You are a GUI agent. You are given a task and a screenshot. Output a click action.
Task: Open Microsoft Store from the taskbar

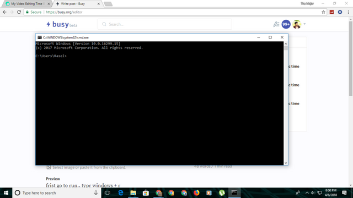tap(146, 193)
